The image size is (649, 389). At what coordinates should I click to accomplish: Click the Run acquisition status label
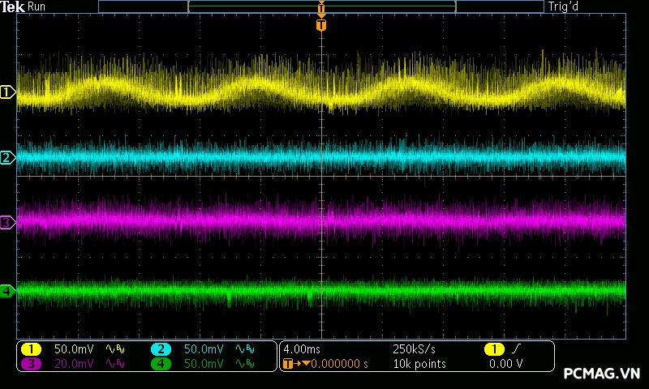point(37,6)
